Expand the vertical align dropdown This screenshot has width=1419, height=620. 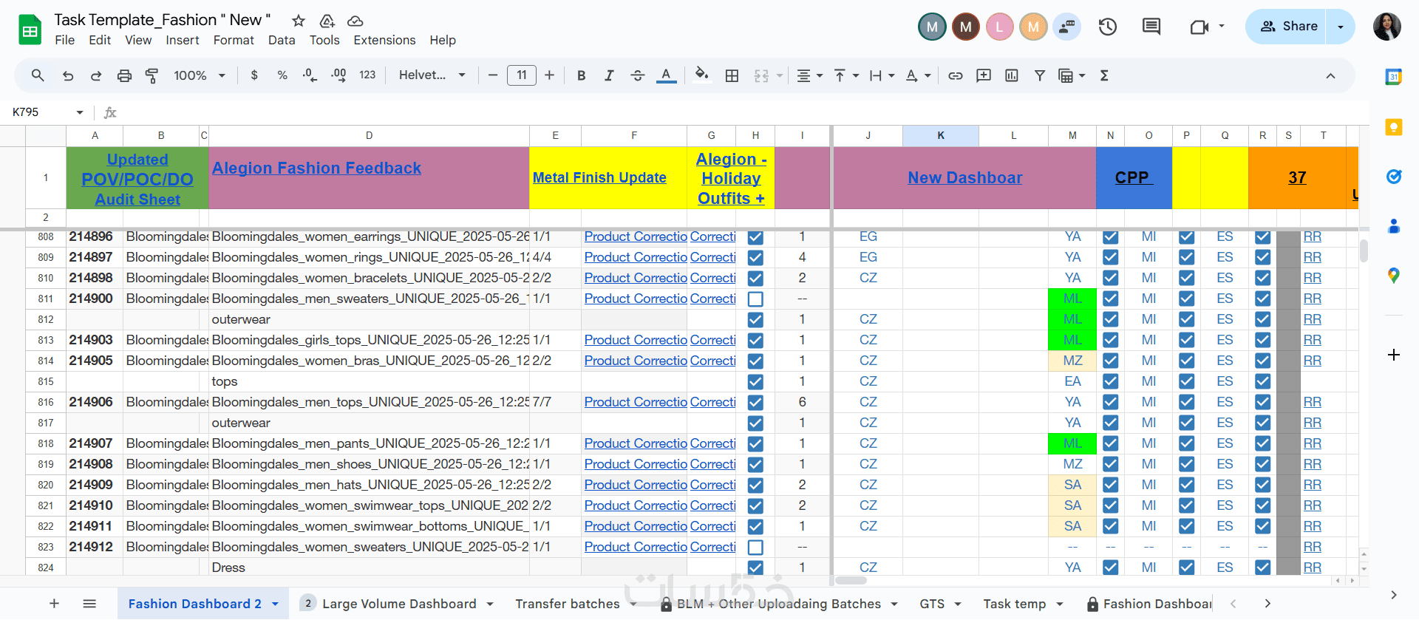tap(856, 75)
